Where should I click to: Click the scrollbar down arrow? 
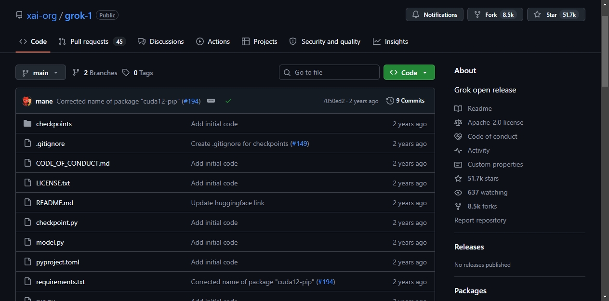point(605,296)
